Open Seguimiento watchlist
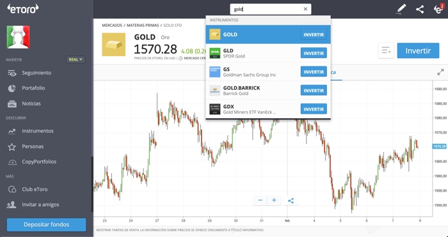448x237 pixels. click(36, 73)
